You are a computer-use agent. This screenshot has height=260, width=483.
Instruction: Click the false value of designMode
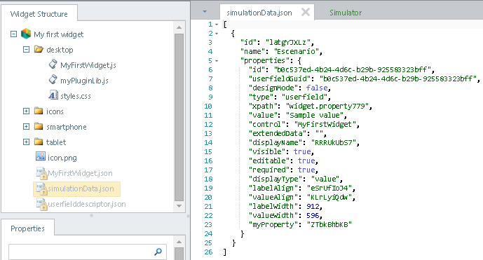pos(316,88)
